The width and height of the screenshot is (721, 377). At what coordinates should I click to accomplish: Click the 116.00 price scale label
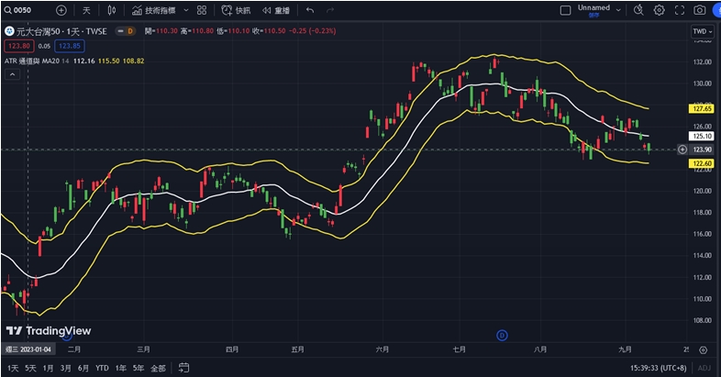click(702, 234)
